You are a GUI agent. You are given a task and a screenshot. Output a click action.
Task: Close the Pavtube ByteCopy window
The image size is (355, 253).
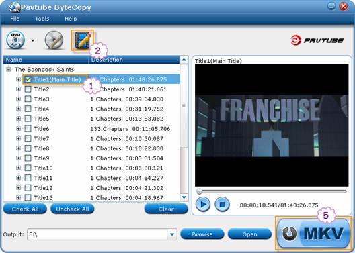[343, 6]
